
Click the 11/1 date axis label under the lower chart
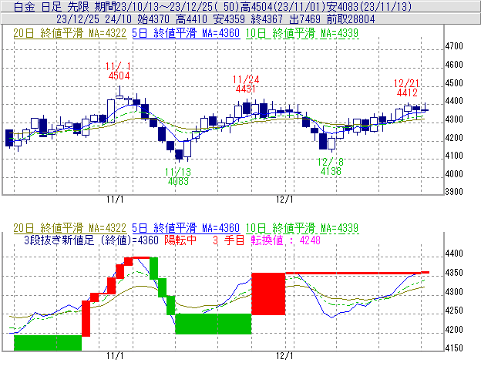(115, 356)
